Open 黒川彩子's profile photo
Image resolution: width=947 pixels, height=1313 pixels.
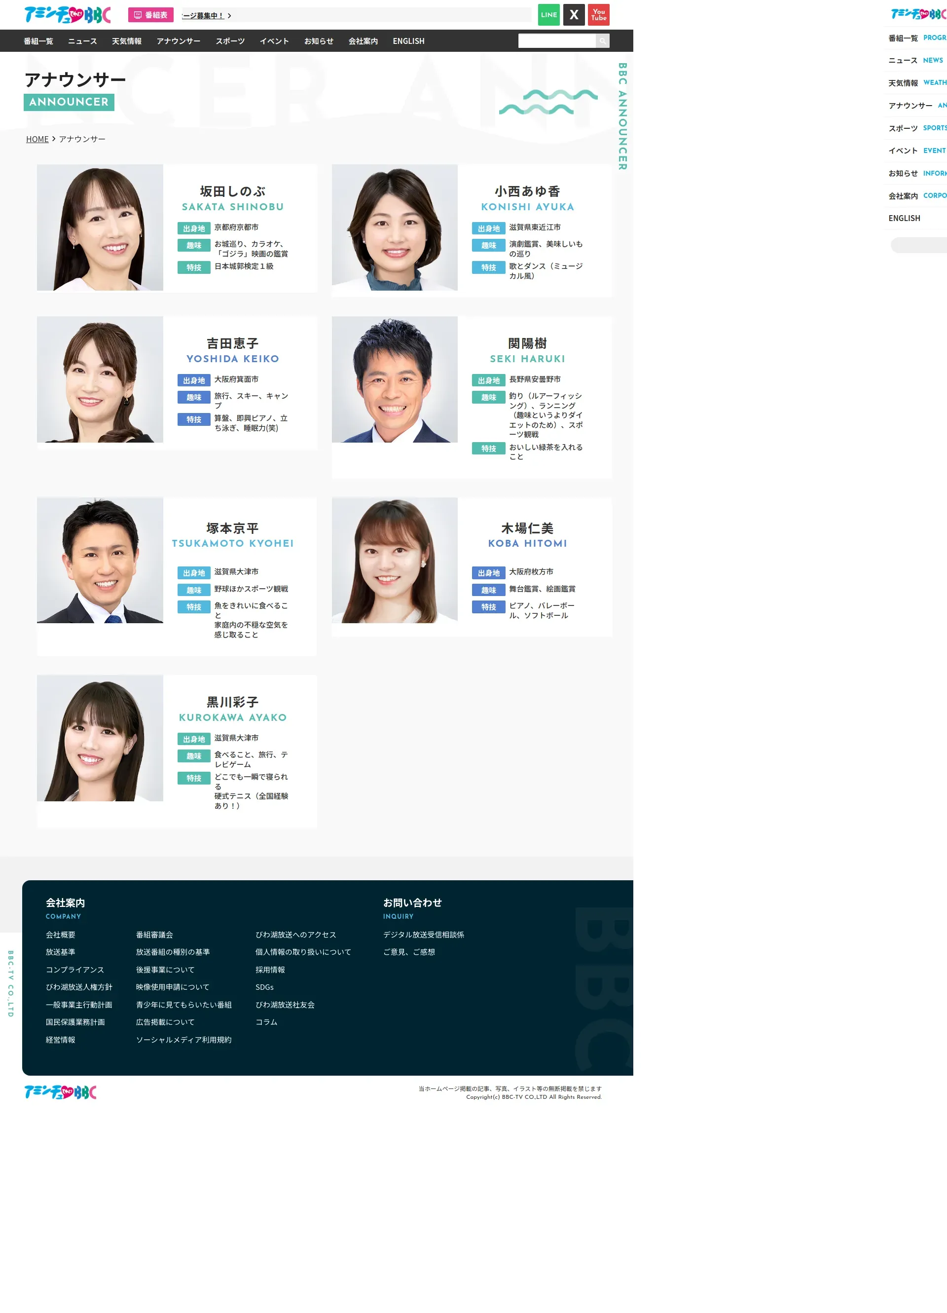click(x=100, y=738)
